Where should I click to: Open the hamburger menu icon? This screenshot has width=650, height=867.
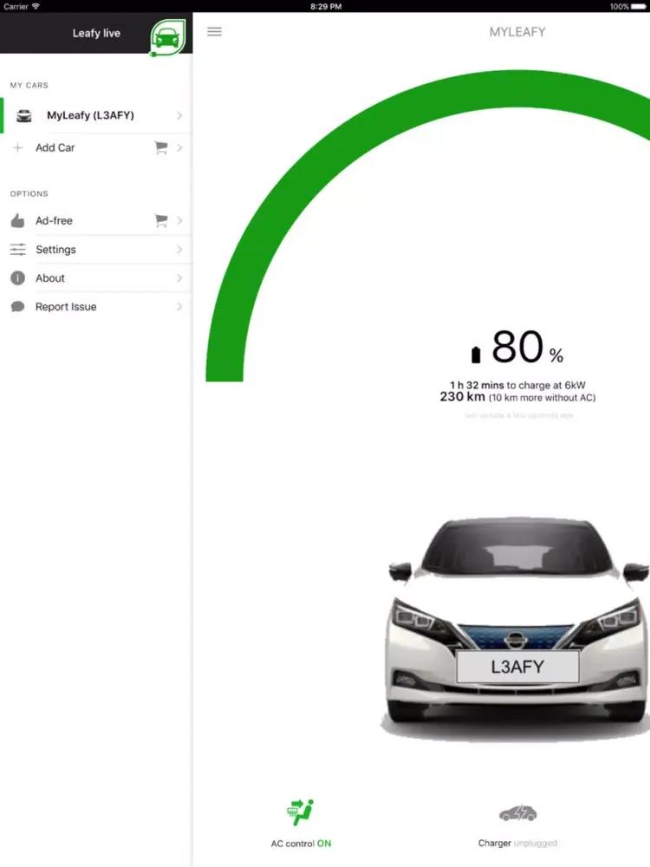(214, 31)
